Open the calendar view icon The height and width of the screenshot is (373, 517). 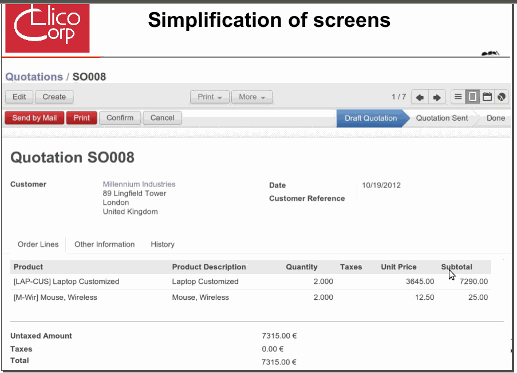click(487, 97)
